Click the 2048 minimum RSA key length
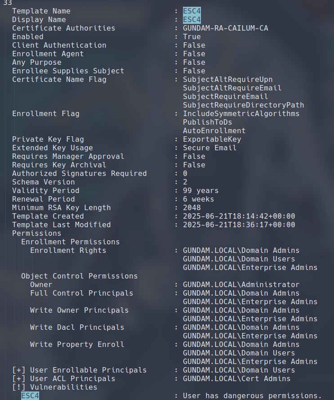Viewport: 334px width, 400px height. point(191,207)
